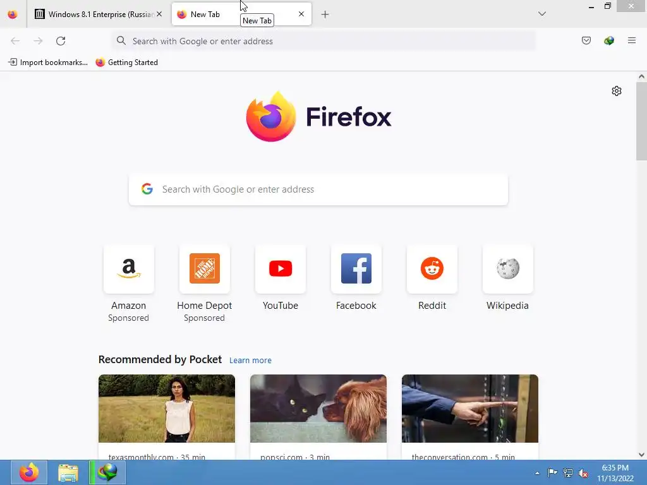The height and width of the screenshot is (485, 647).
Task: Show hidden system tray icons
Action: 537,473
